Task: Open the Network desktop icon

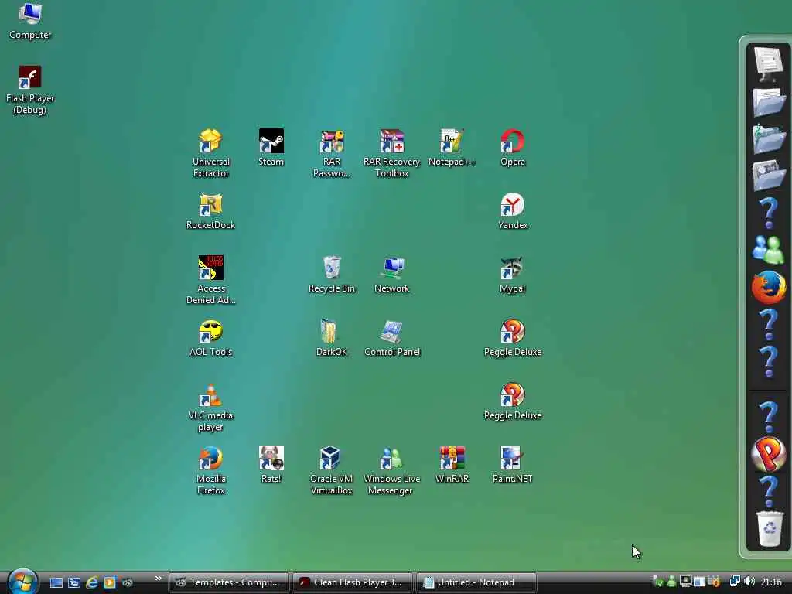Action: tap(392, 275)
